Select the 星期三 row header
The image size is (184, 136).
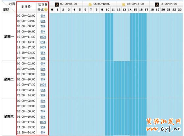9,117
